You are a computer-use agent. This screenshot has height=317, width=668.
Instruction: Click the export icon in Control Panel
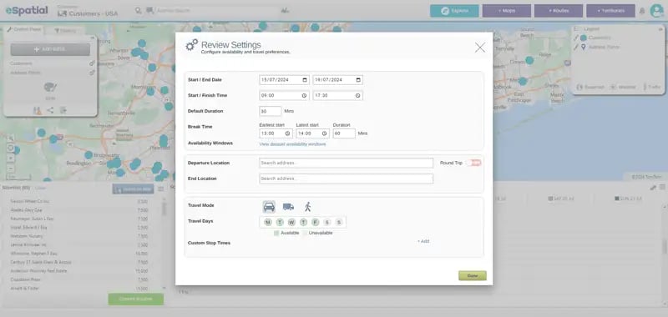(63, 110)
